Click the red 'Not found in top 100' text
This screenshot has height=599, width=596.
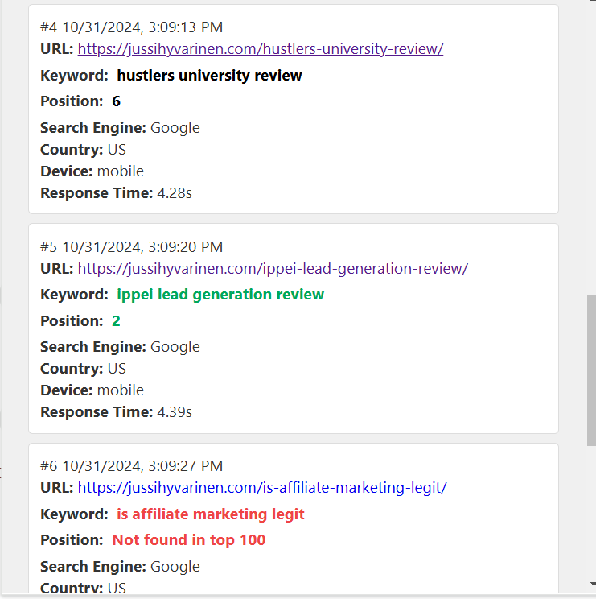[x=188, y=540]
